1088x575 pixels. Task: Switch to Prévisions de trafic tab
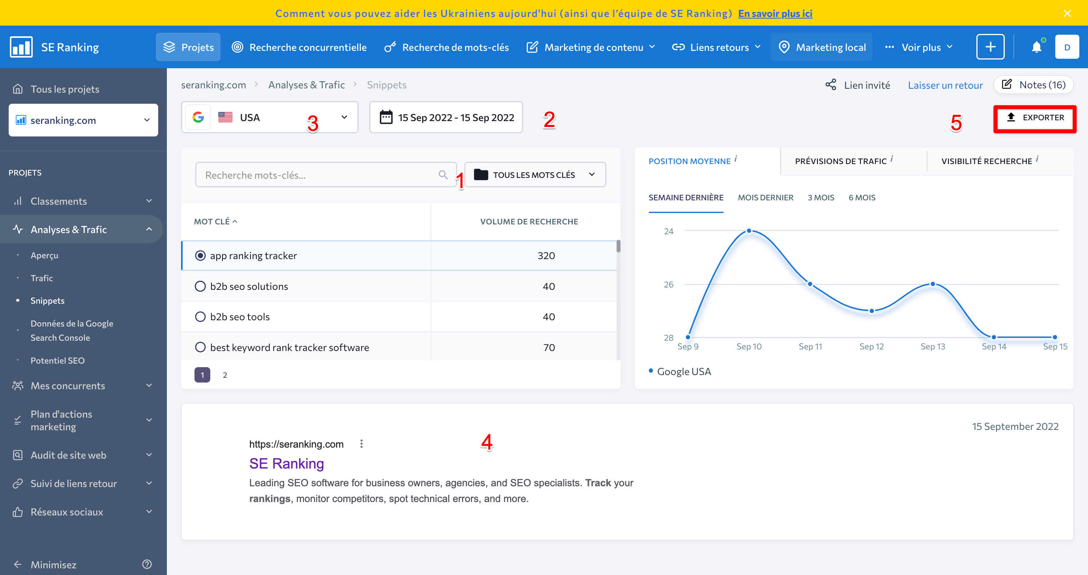click(841, 161)
